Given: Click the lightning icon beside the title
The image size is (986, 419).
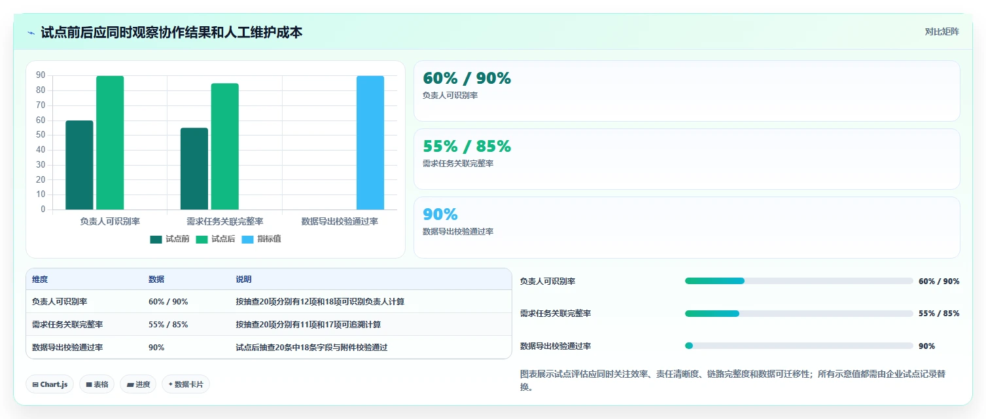Looking at the screenshot, I should tap(31, 33).
